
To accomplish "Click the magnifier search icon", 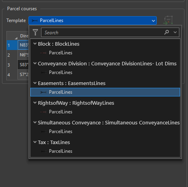I will click(167, 32).
